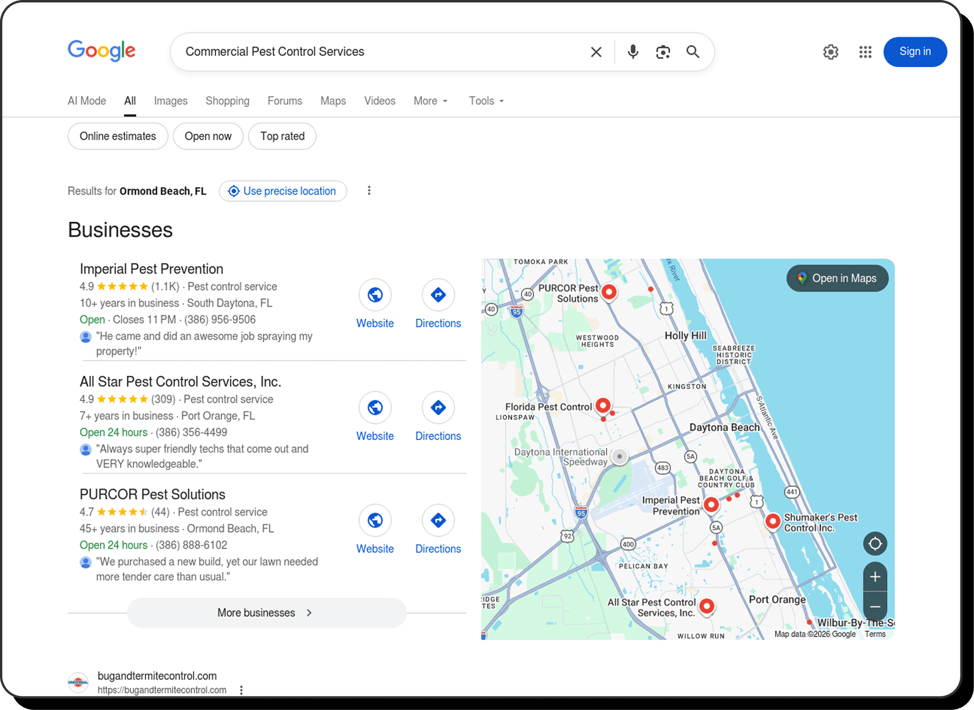Open three-dot menu beside Use precise location

369,191
